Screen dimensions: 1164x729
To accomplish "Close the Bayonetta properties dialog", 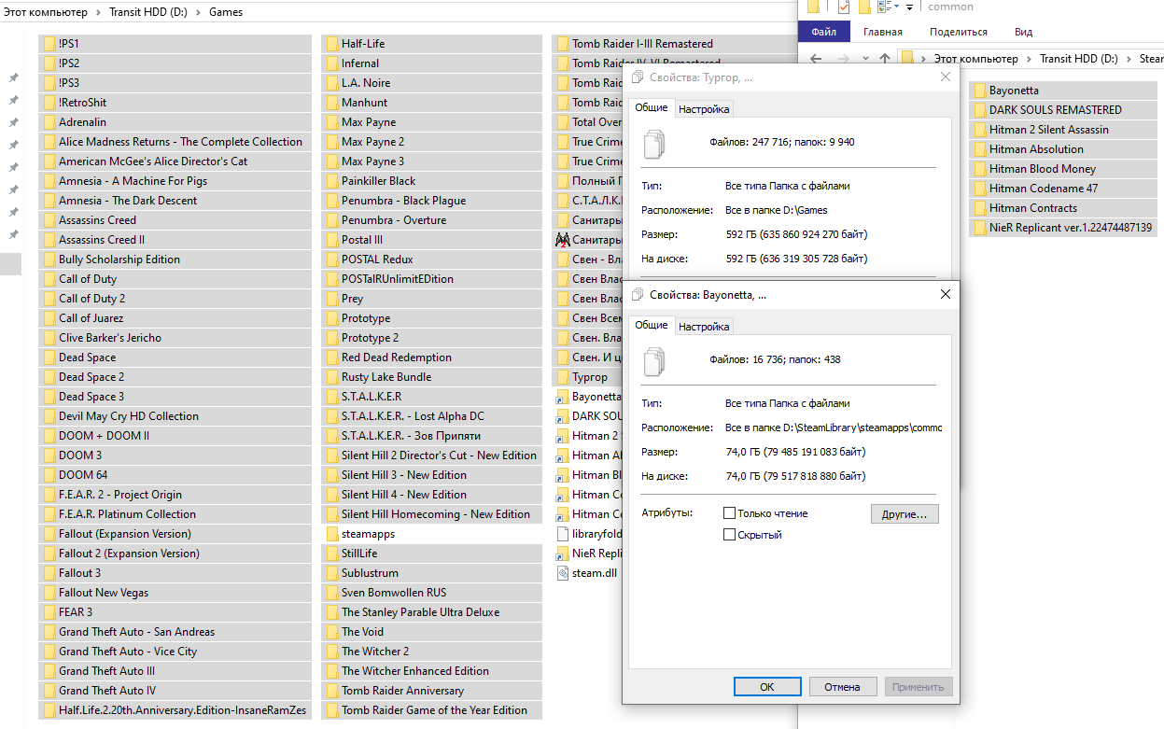I will [945, 294].
